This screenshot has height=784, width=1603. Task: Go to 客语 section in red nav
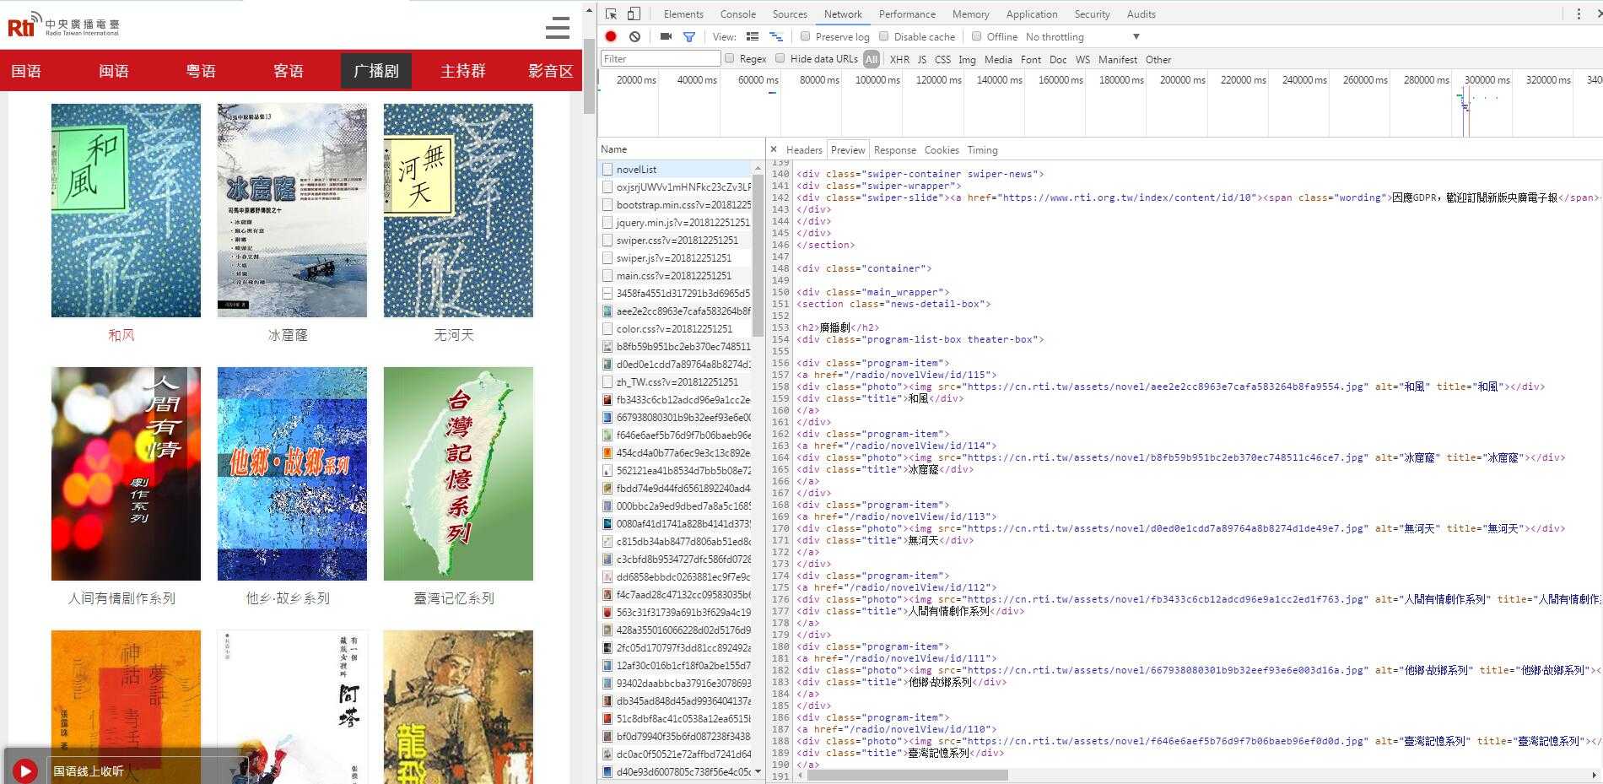289,71
